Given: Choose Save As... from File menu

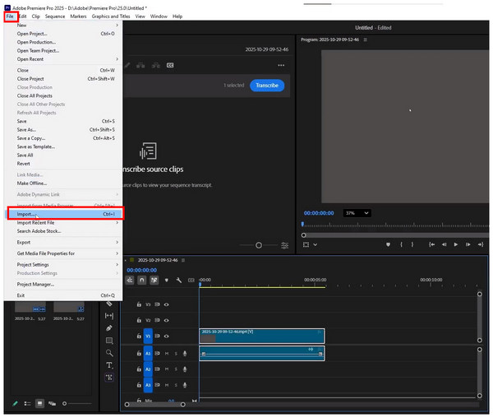Looking at the screenshot, I should click(65, 130).
